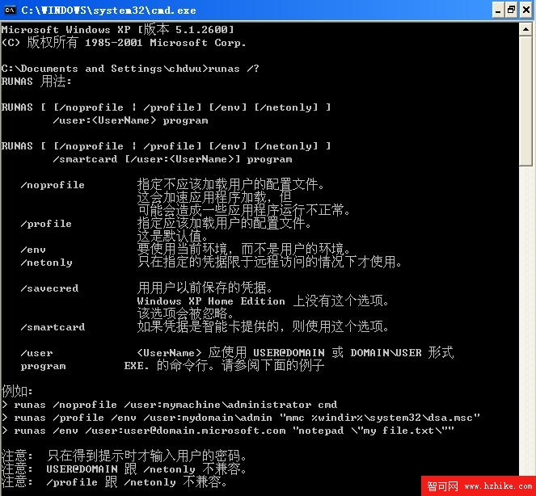Screen dimensions: 536x496
Task: Click the '例如:' heading
Action: point(17,392)
